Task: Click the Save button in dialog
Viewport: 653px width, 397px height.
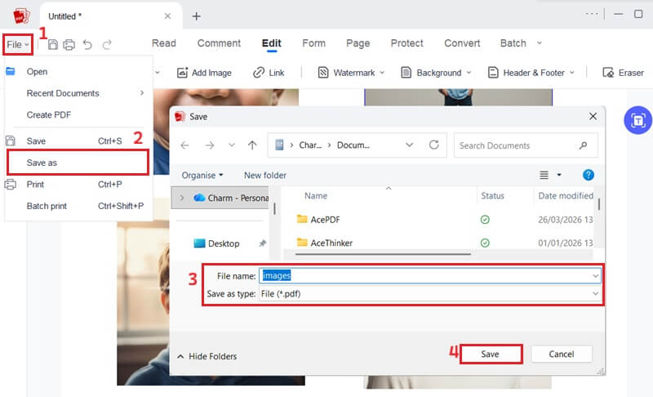Action: [491, 354]
